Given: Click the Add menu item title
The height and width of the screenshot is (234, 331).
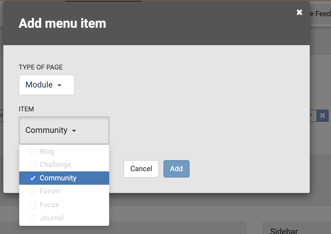Looking at the screenshot, I should point(62,23).
